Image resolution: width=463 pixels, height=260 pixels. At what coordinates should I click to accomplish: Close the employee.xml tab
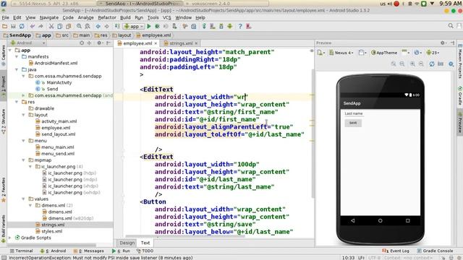pos(156,43)
